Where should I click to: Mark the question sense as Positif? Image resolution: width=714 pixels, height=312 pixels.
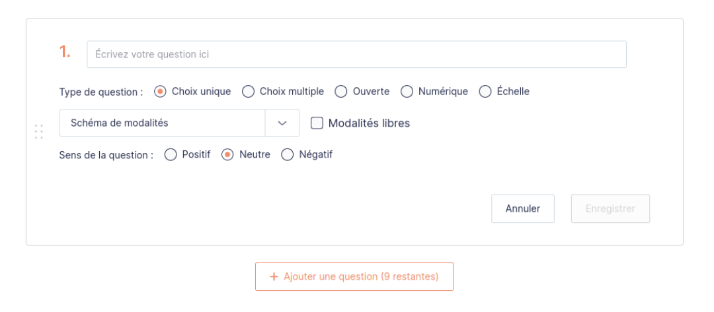click(x=171, y=155)
